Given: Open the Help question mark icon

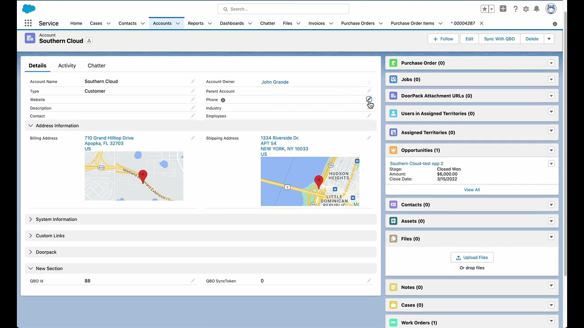Looking at the screenshot, I should [x=515, y=9].
